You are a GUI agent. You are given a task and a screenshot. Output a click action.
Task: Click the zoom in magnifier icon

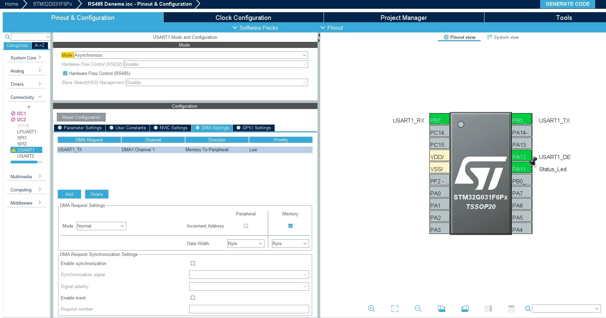pyautogui.click(x=371, y=308)
